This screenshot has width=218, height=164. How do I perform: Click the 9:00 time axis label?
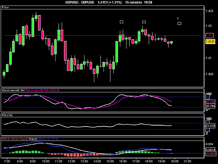[x=33, y=161]
